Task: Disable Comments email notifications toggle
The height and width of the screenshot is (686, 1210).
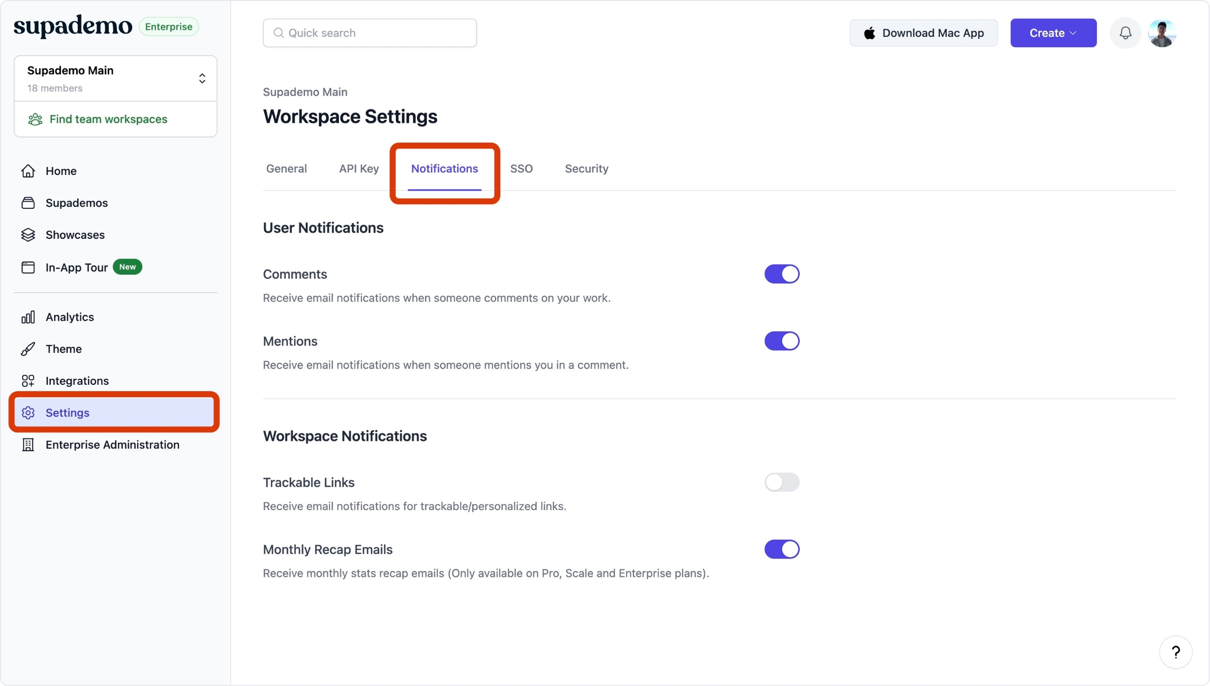Action: 781,274
